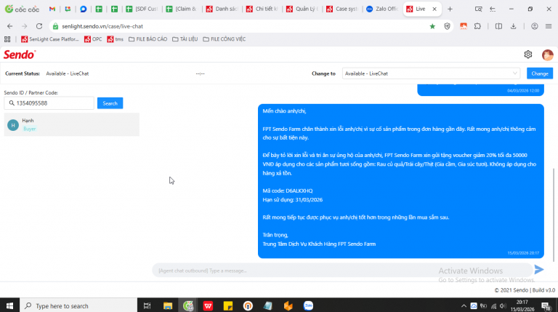Open the apps grid in bookmarks bar

pos(7,39)
